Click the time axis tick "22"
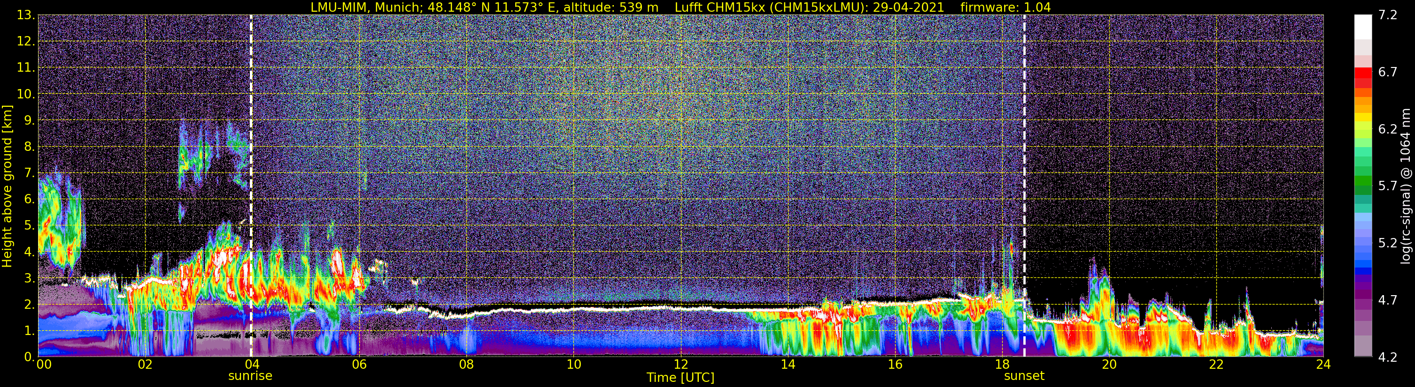The image size is (1415, 387). 1217,365
